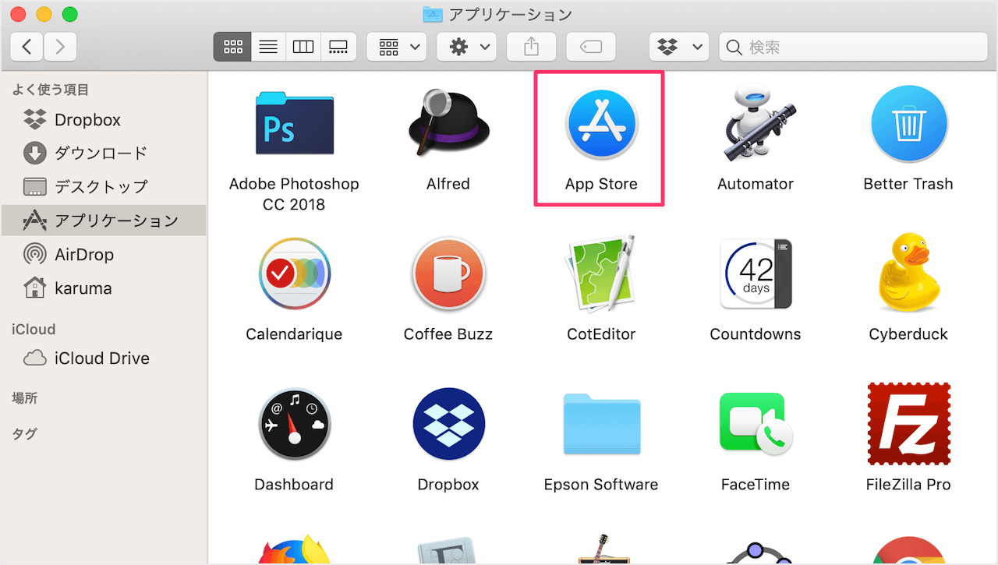This screenshot has width=998, height=565.
Task: Select the Dashboard gauge icon
Action: (294, 424)
